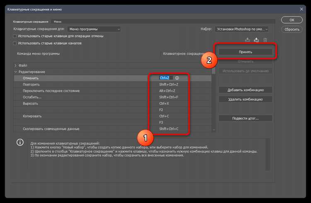Viewport: 311px width, 203px height.
Task: Click the OK button
Action: [x=292, y=20]
